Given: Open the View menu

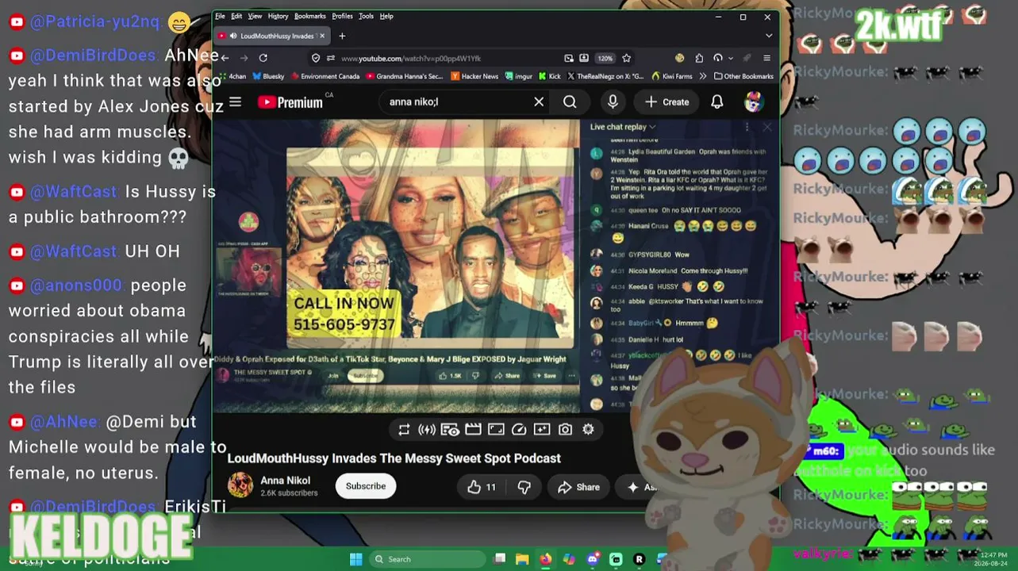Looking at the screenshot, I should pyautogui.click(x=255, y=16).
